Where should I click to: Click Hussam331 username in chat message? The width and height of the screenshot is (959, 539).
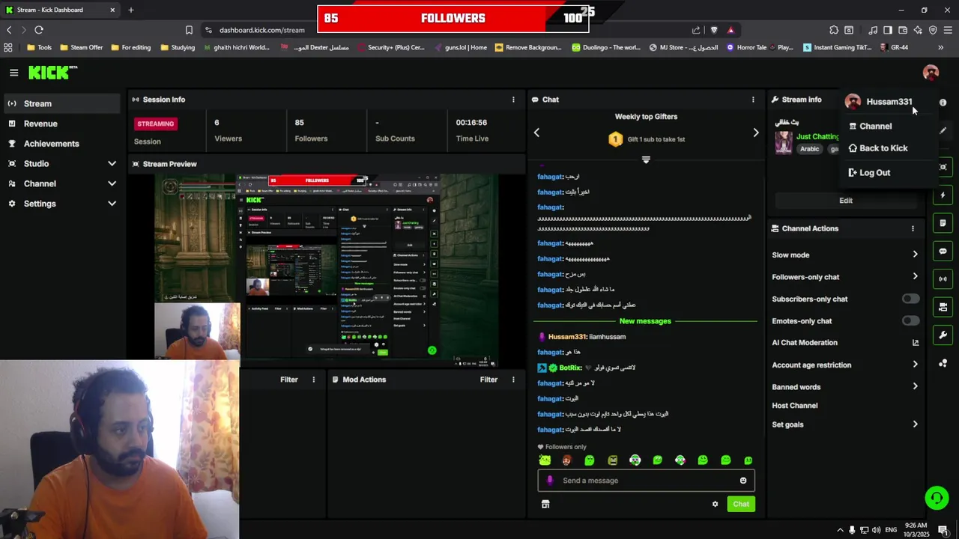(567, 337)
